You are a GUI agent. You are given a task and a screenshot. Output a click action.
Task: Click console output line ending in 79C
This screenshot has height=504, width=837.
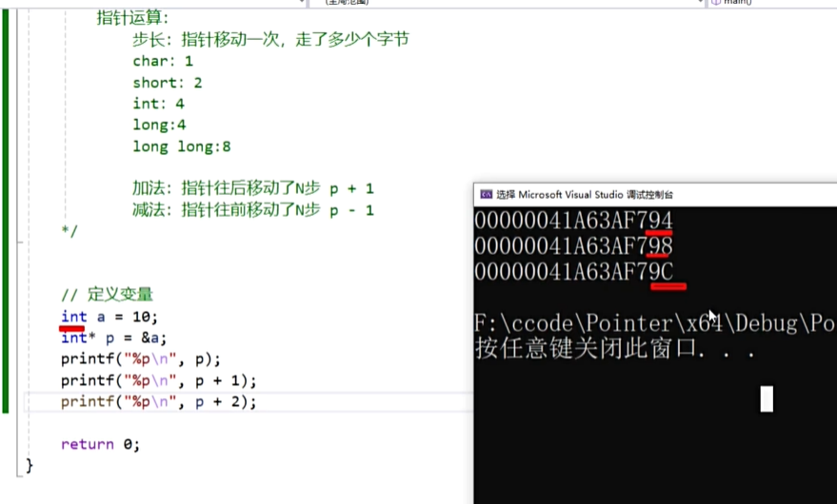coord(573,272)
